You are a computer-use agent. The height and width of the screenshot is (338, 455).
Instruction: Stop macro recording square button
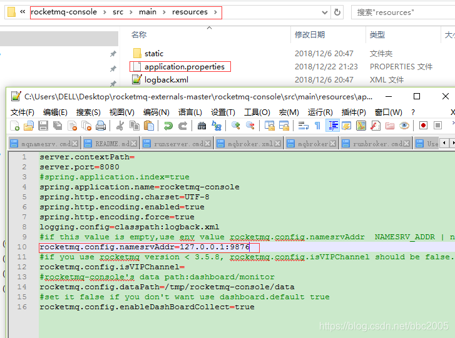pos(437,126)
